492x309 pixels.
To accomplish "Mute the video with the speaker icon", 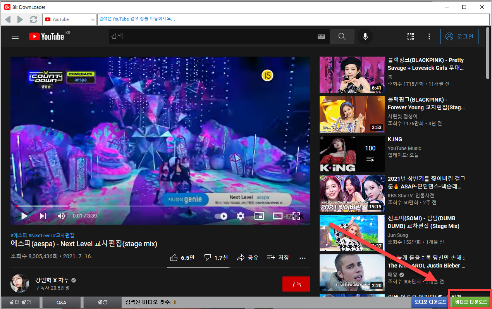I will coord(61,216).
